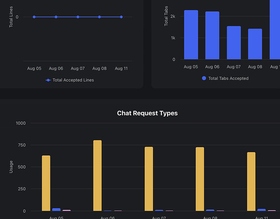Click the small blue Aug 05 chat bar
The width and height of the screenshot is (280, 219).
point(56,209)
